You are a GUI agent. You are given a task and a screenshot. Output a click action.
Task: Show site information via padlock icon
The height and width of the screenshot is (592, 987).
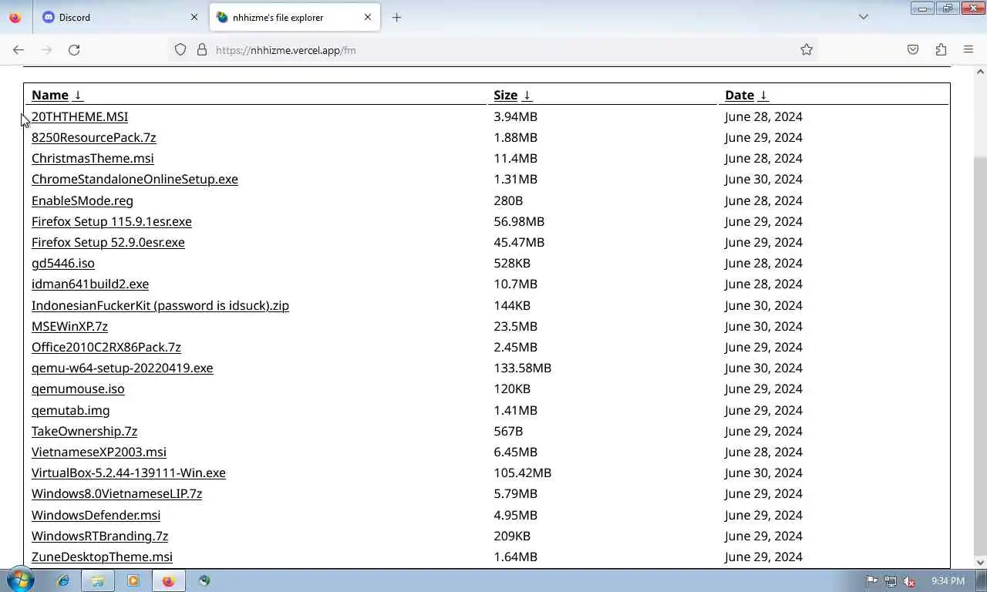[x=202, y=50]
